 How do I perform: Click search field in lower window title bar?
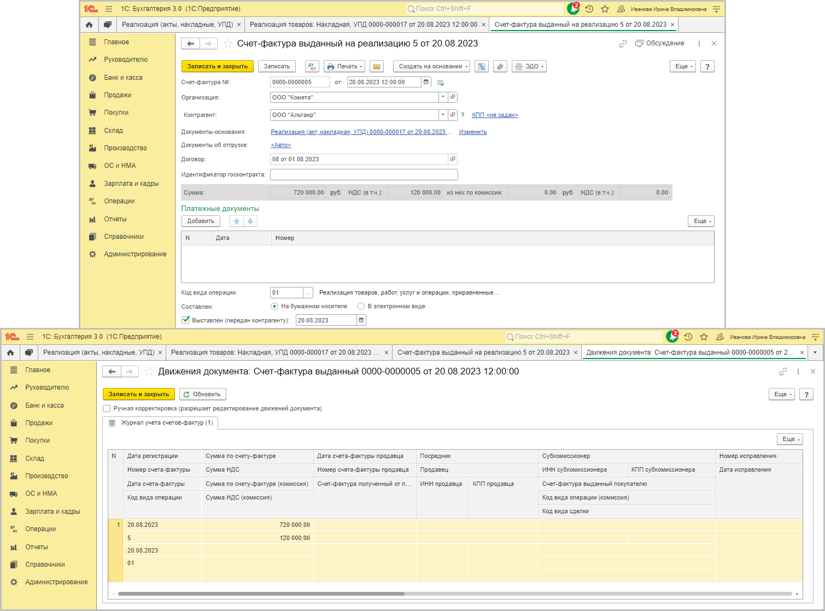(583, 337)
